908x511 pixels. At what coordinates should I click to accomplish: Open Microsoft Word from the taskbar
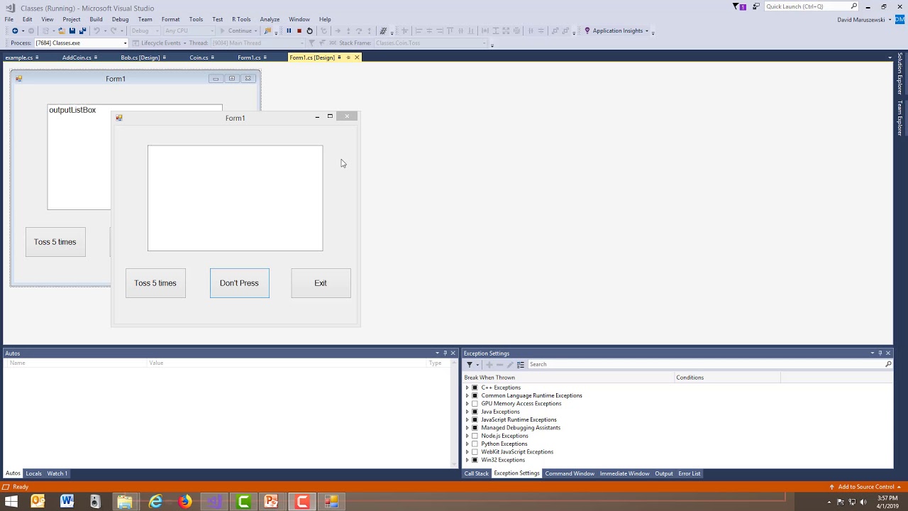point(67,502)
